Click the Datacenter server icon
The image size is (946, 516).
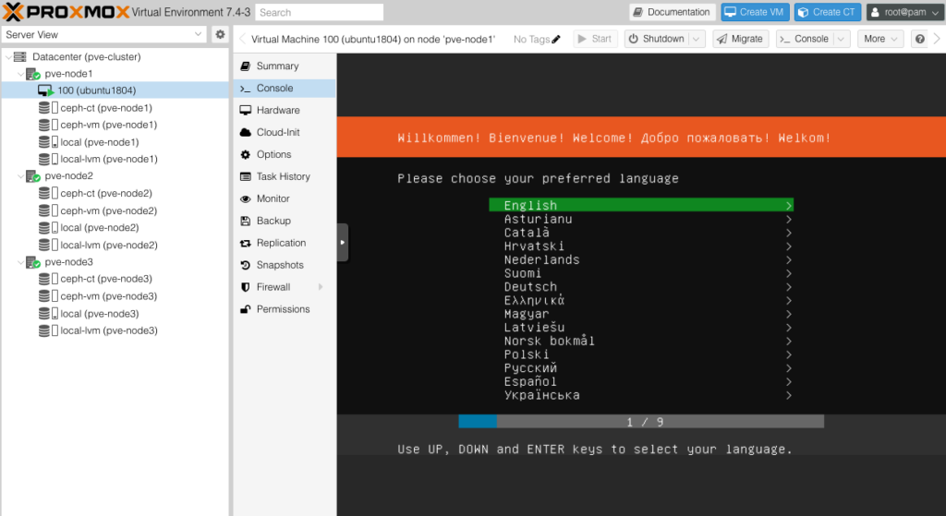click(x=20, y=56)
